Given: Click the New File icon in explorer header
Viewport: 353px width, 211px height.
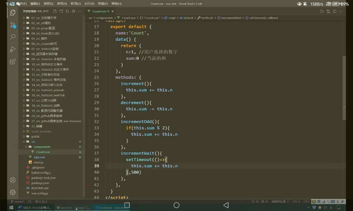Looking at the screenshot, I should pyautogui.click(x=55, y=11).
